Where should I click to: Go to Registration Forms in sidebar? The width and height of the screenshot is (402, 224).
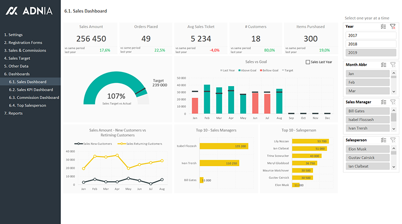point(25,43)
